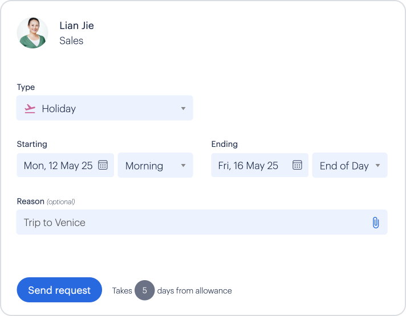Click the Send request button

click(x=59, y=290)
